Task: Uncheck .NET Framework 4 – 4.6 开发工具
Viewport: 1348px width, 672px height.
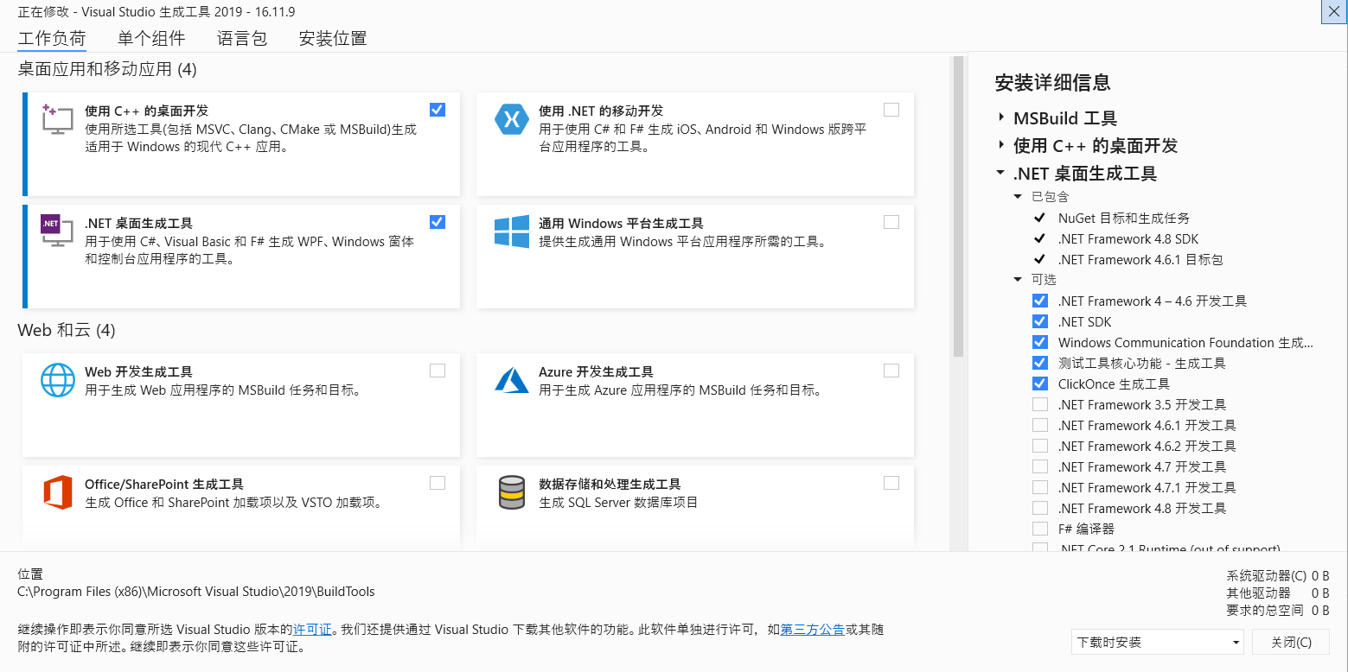Action: (1040, 301)
